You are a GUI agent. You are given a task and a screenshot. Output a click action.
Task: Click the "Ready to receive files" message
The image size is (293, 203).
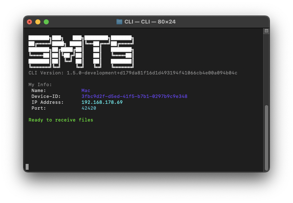[x=61, y=120]
